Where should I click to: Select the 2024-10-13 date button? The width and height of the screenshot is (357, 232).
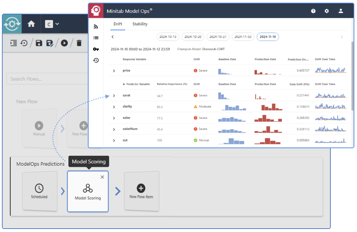pos(168,37)
